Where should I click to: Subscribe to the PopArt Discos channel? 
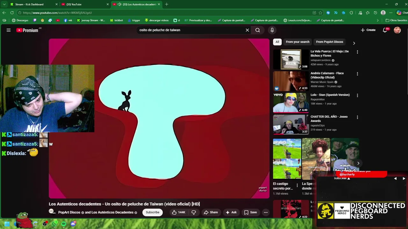pos(152,212)
